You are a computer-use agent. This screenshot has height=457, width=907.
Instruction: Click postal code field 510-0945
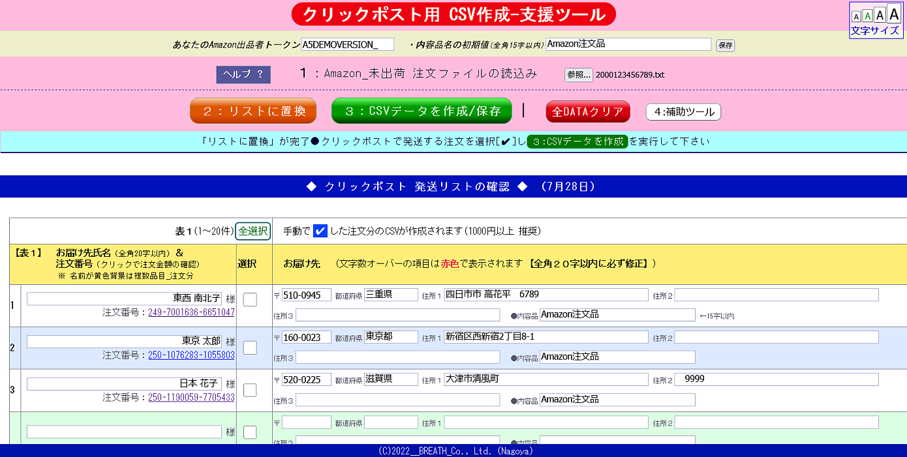click(x=307, y=295)
